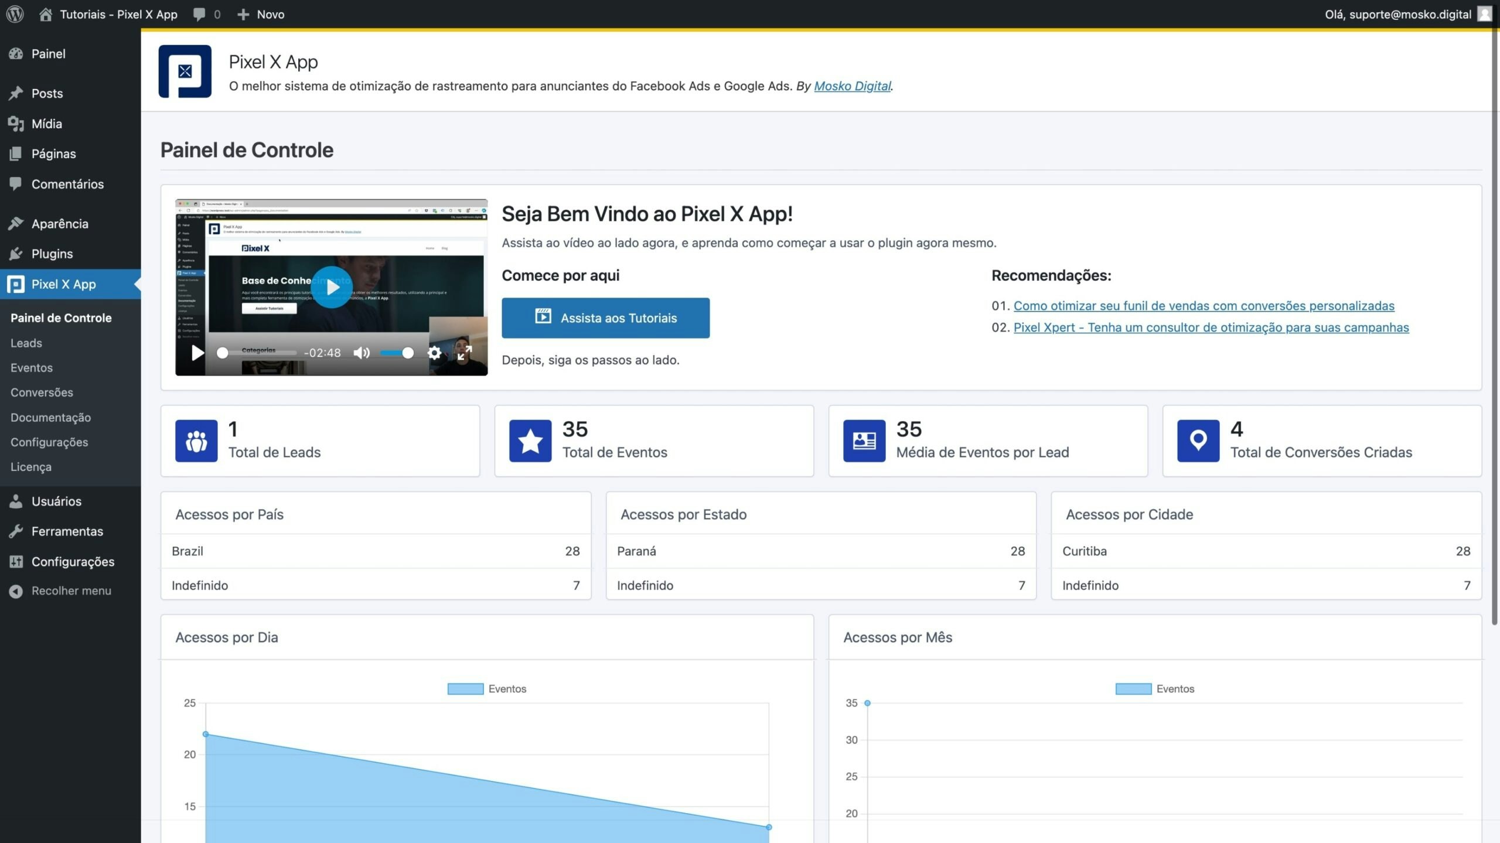Click the Brazil row in Acessos por País
The width and height of the screenshot is (1500, 843).
[x=376, y=551]
